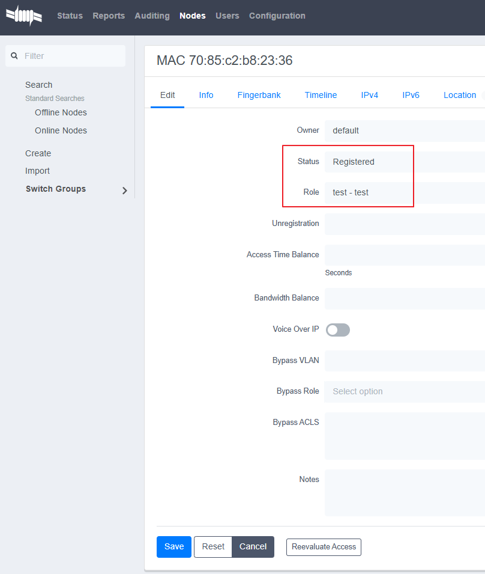Click the Seconds hint text
The width and height of the screenshot is (485, 574).
tap(339, 273)
